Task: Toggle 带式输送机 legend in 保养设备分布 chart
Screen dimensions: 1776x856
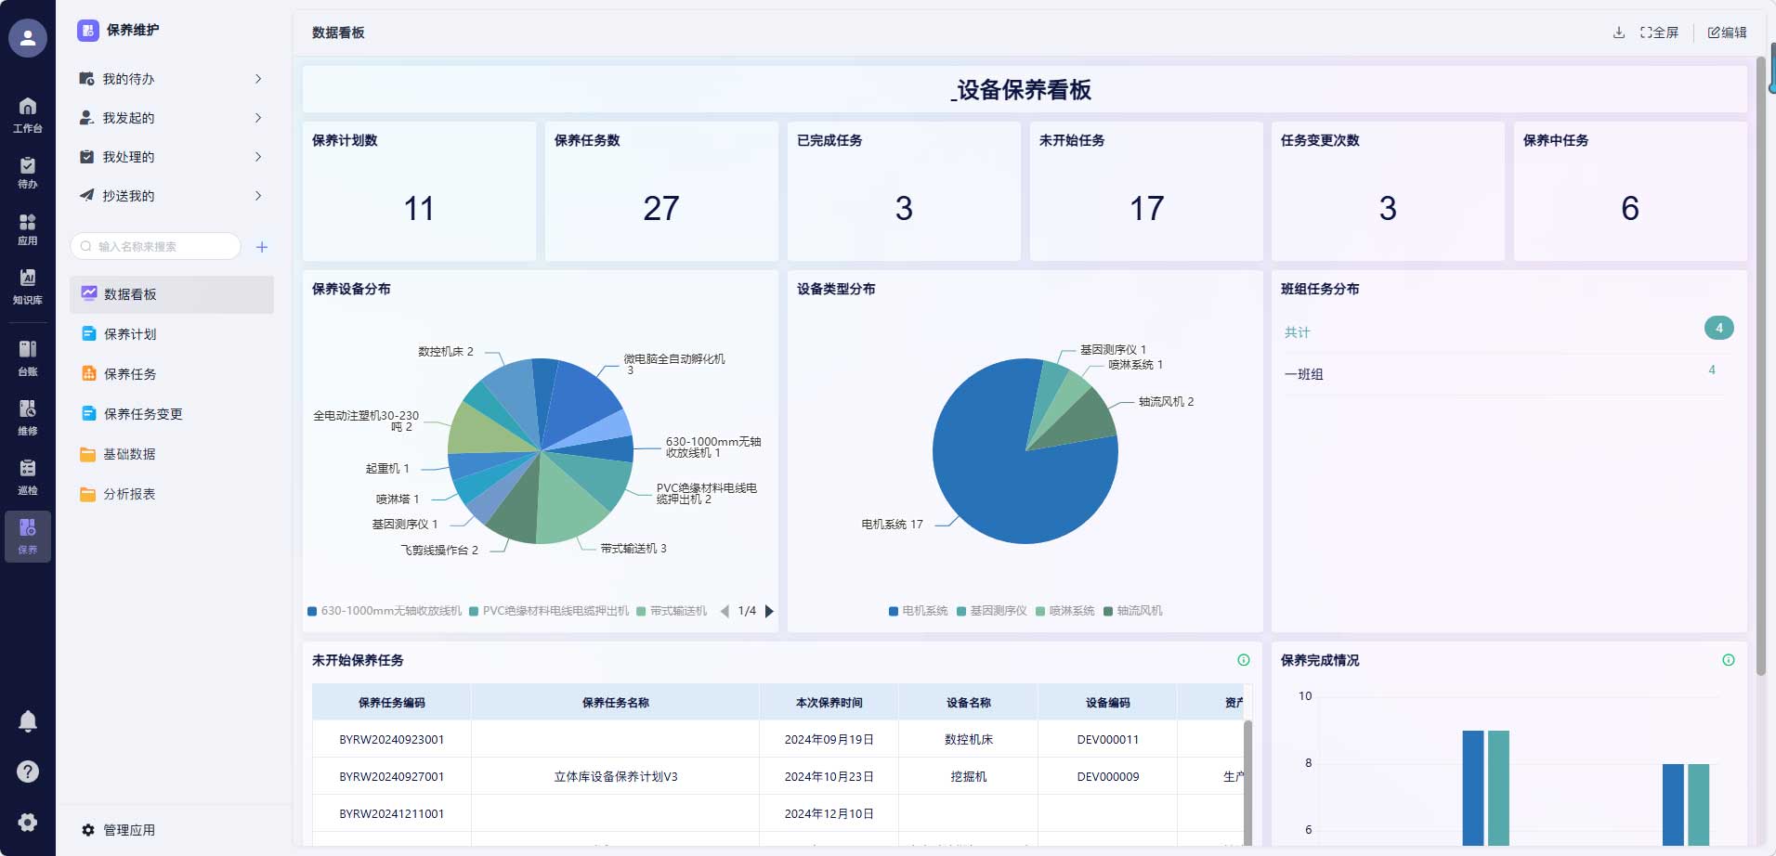Action: click(x=672, y=611)
